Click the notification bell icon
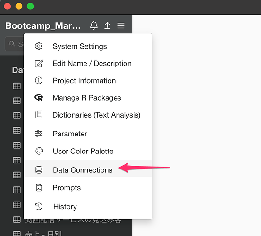261x236 pixels. click(x=94, y=25)
